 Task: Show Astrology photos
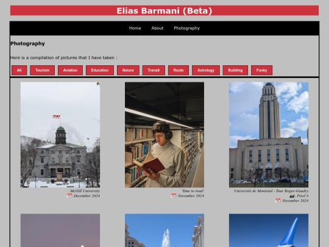[206, 70]
